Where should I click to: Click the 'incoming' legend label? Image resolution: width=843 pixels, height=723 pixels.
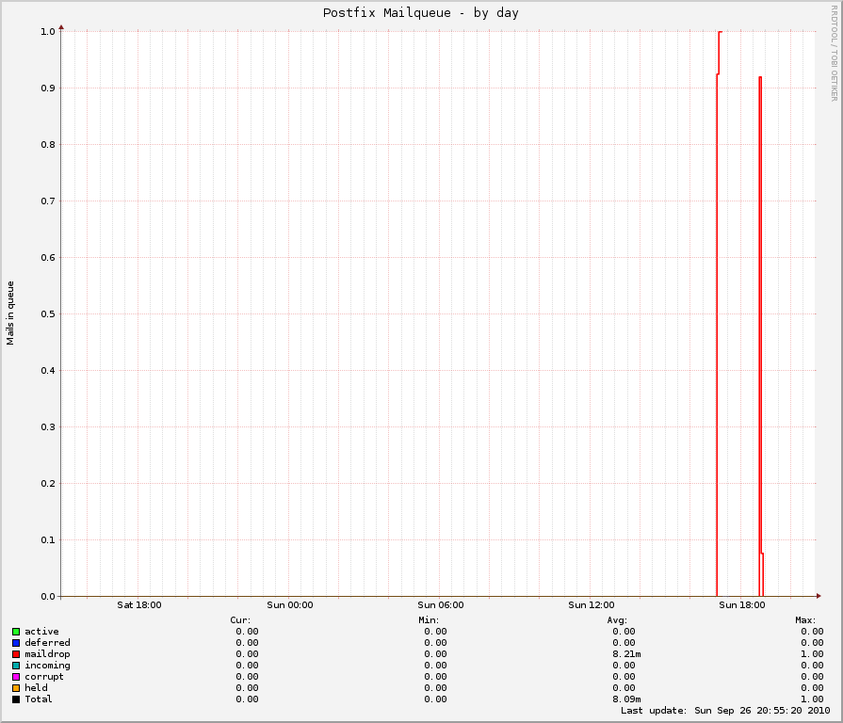(47, 666)
